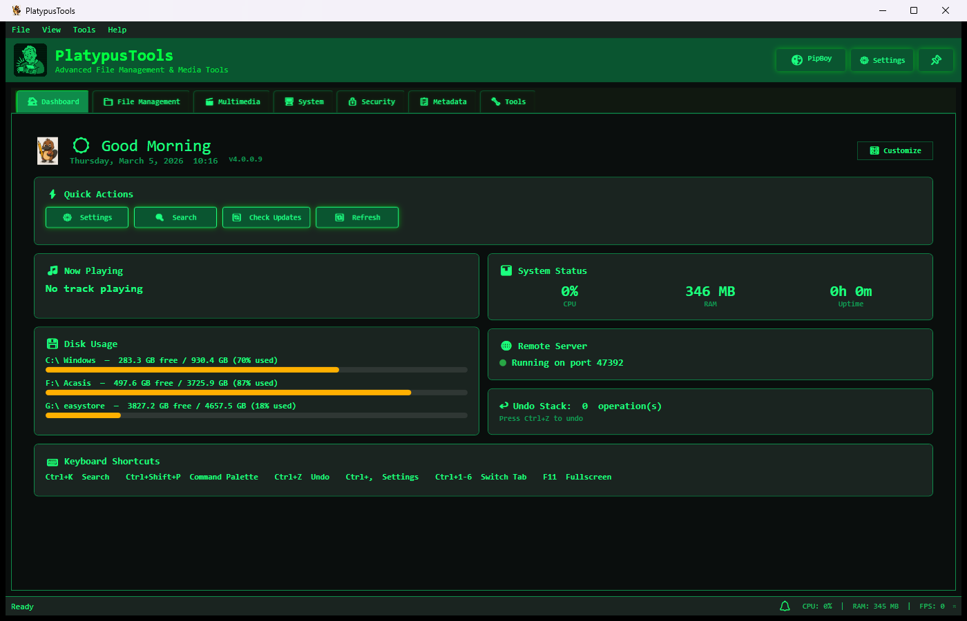Open the Tools menu in the menu bar
This screenshot has height=621, width=967.
click(84, 30)
